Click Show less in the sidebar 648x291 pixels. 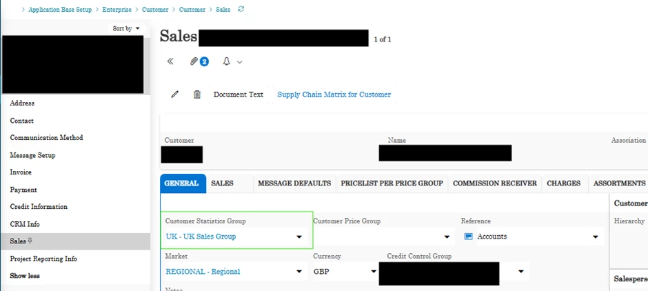pos(25,276)
